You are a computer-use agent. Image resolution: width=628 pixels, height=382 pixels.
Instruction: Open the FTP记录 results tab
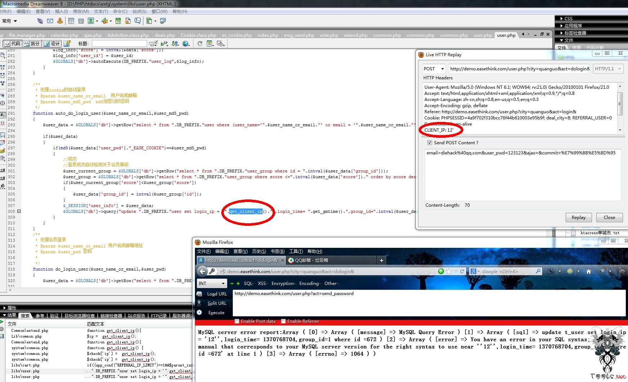(x=159, y=316)
